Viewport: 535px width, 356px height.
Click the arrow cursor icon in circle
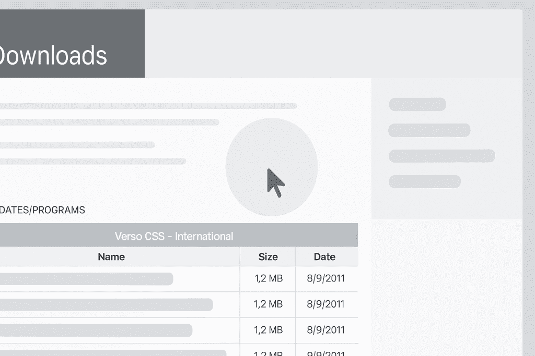pos(275,182)
